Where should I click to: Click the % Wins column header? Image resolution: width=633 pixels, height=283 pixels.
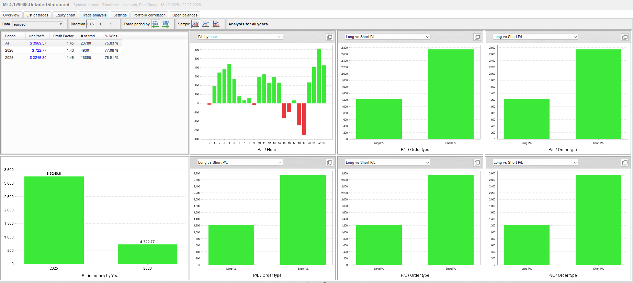click(x=111, y=36)
